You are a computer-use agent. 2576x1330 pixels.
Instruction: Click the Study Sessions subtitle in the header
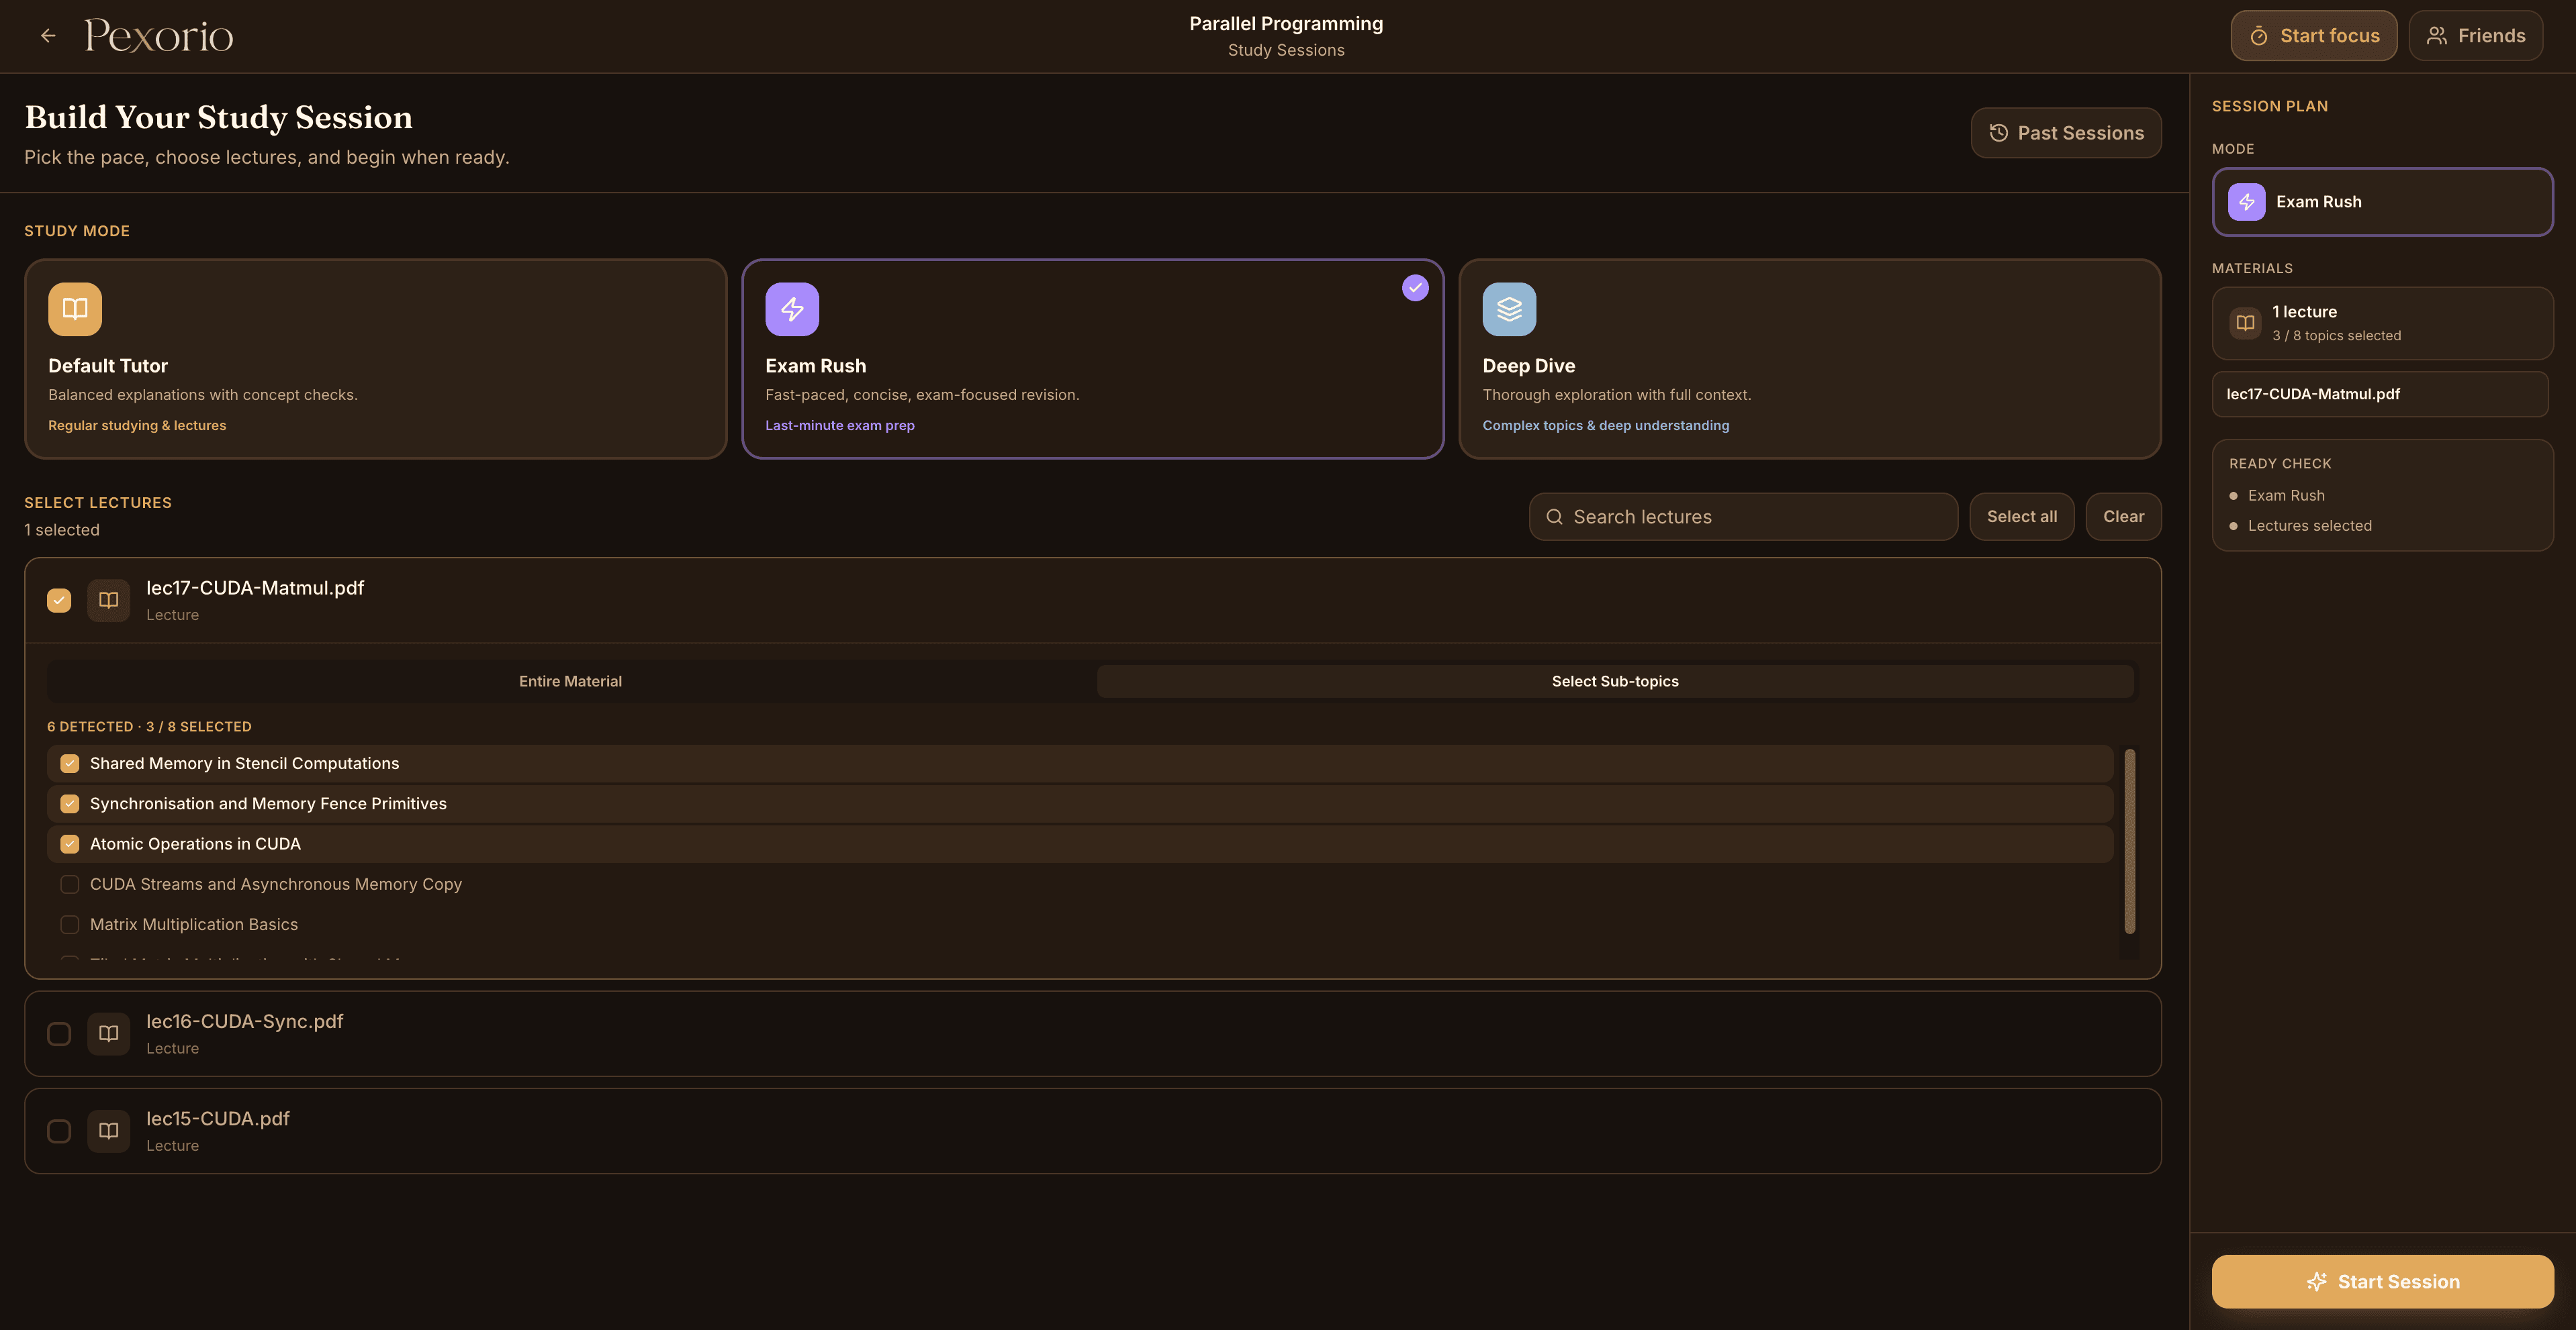[1286, 50]
